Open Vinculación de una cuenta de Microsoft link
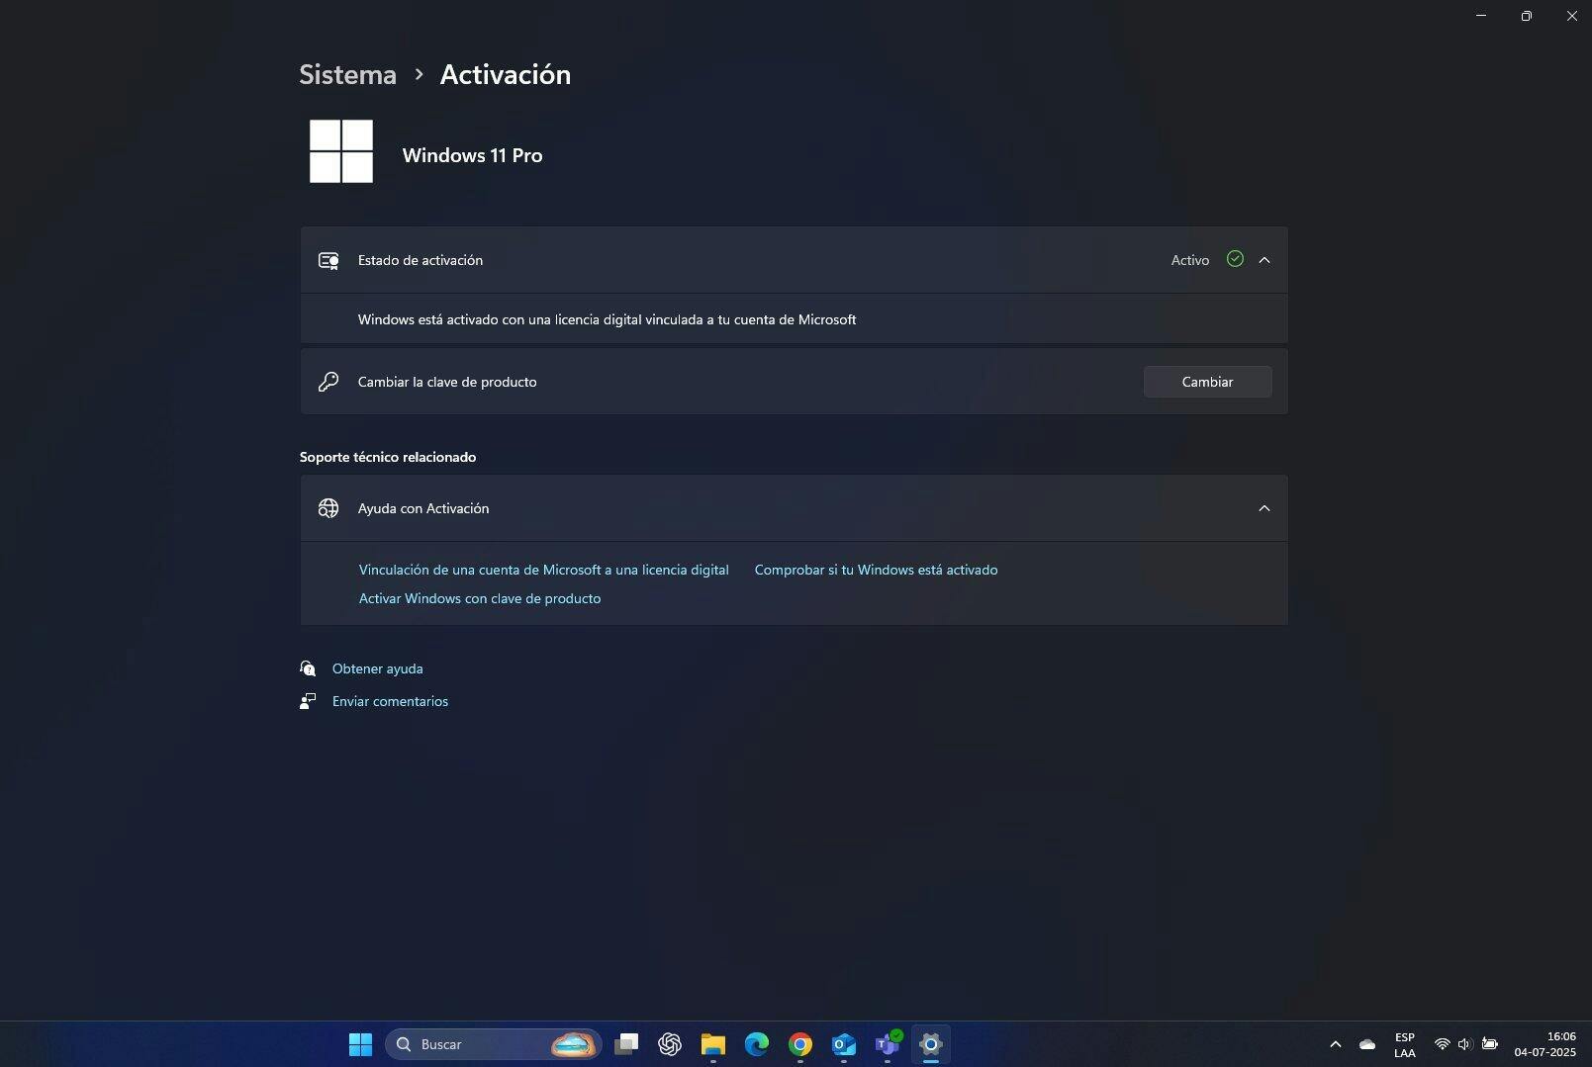Screen dimensions: 1592x1067 543,570
